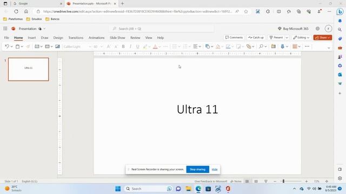Click the Paste clipboard icon
The height and width of the screenshot is (194, 346).
point(17,46)
